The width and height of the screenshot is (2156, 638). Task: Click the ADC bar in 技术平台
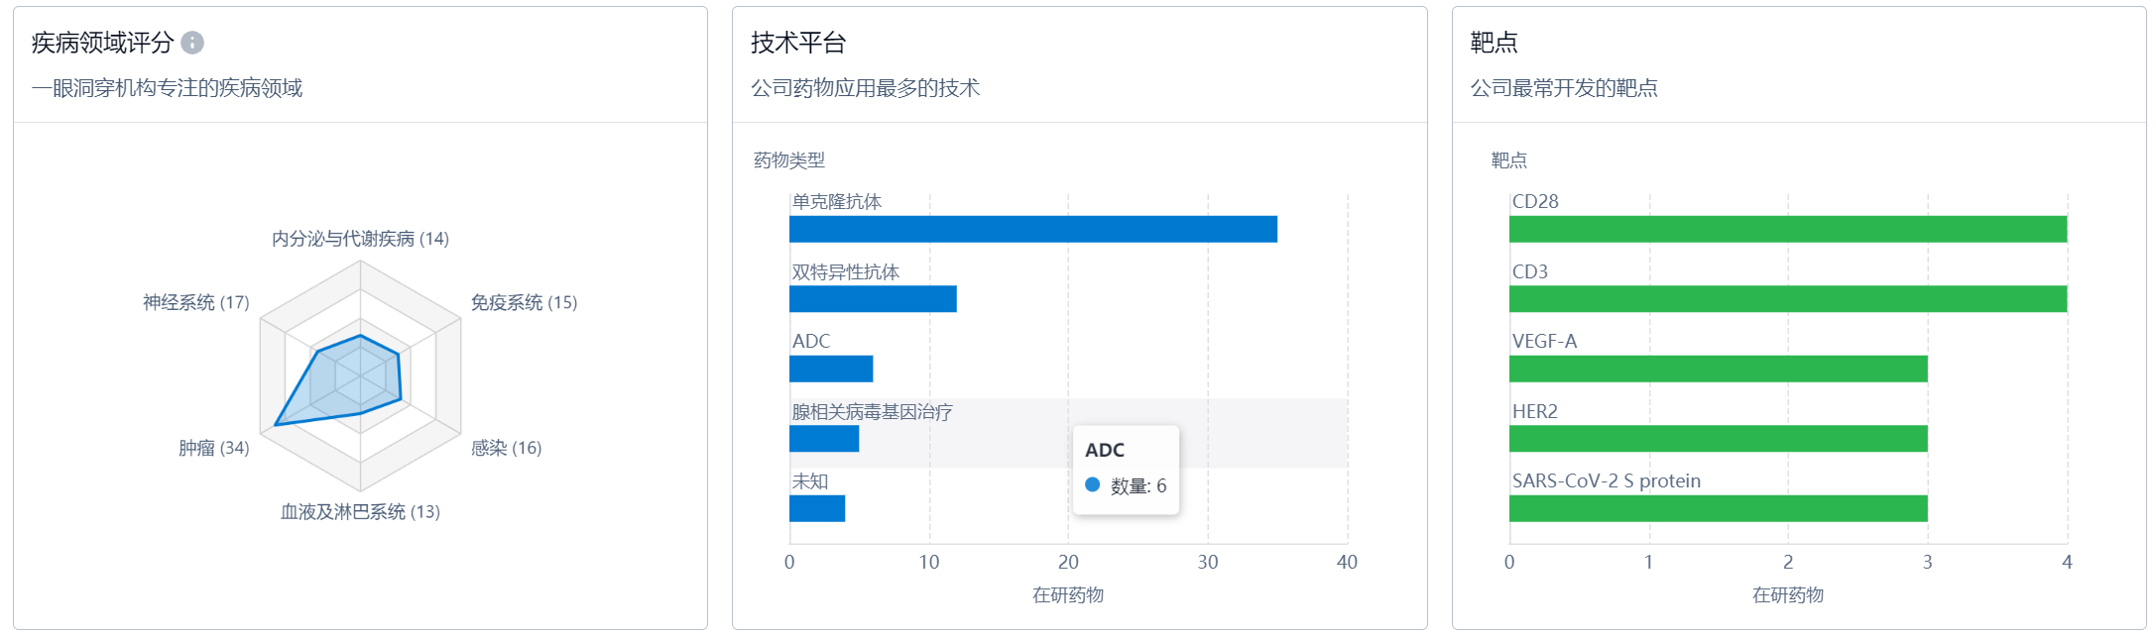831,370
